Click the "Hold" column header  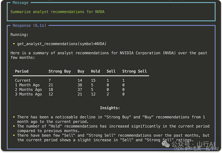tap(95, 71)
